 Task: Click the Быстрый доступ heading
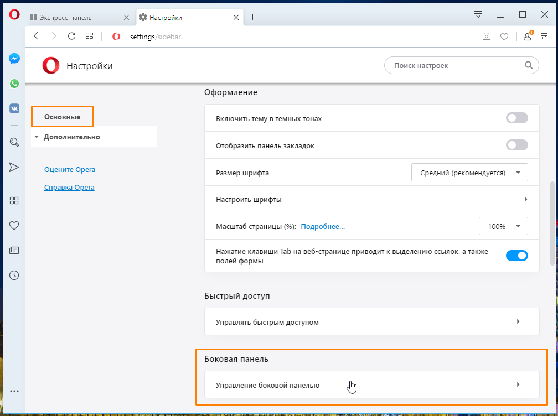coord(237,296)
